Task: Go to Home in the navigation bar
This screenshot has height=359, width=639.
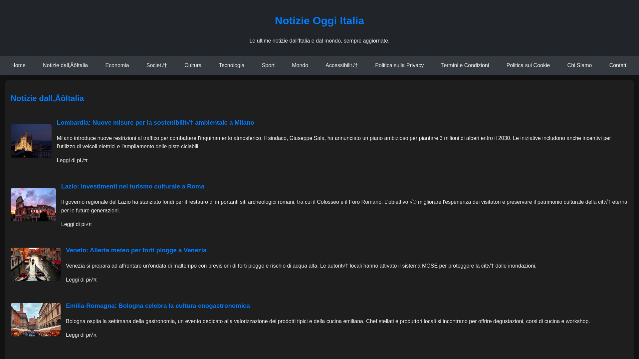Action: pos(18,65)
